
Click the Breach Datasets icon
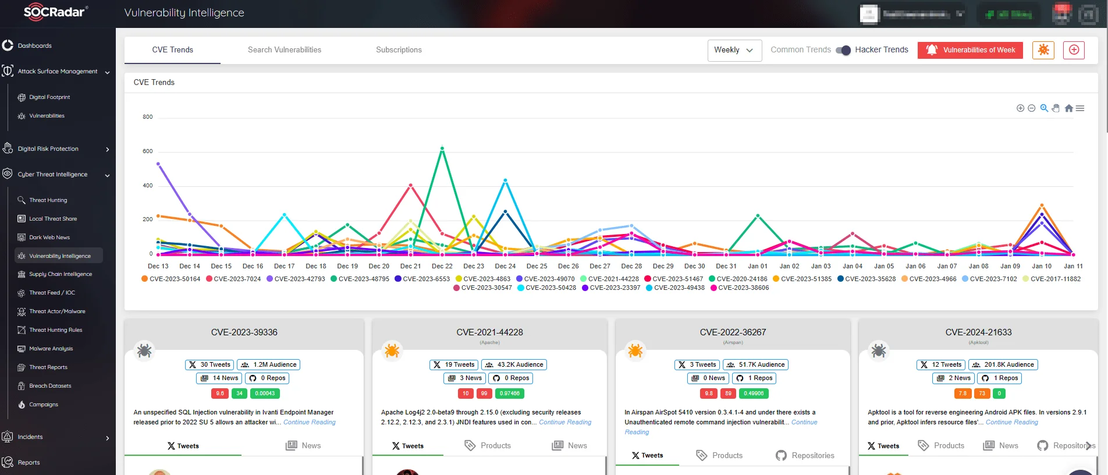pos(22,386)
